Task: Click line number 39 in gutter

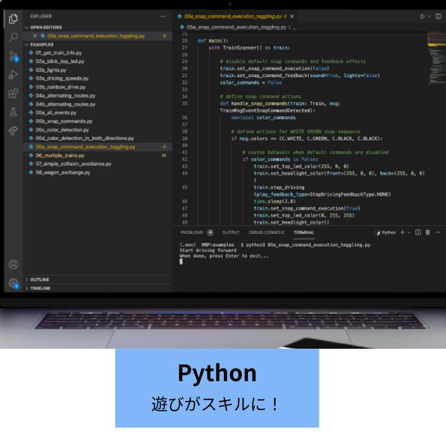Action: (184, 138)
